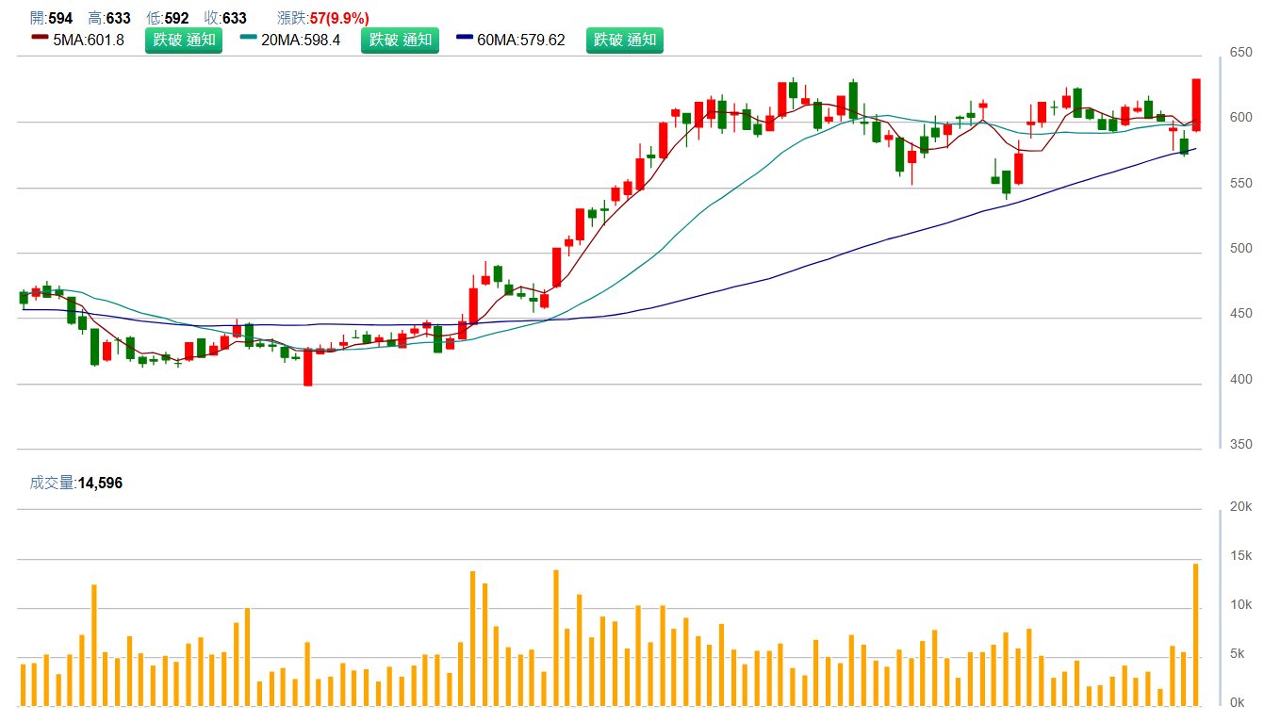This screenshot has height=722, width=1264.
Task: Select the 20MA:598.4 legend label
Action: 301,40
